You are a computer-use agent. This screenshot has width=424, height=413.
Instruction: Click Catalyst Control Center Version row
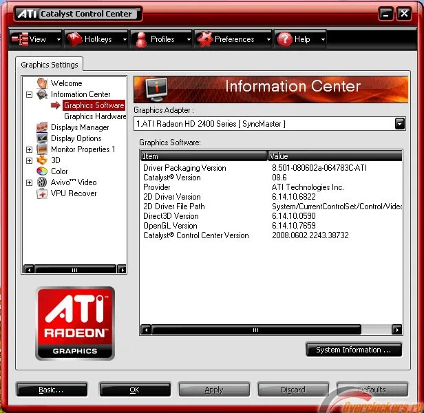point(271,235)
